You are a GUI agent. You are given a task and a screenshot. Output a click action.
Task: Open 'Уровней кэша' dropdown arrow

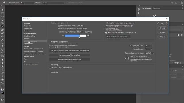click(x=151, y=49)
